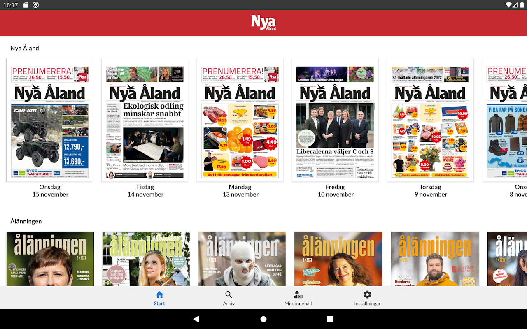Switch to the Arkiv tab label
This screenshot has width=527, height=329.
[229, 304]
